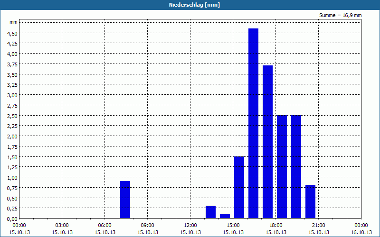Click the 15.10.13 date under 21:00
Screen dimensions: 380x237
pos(318,232)
